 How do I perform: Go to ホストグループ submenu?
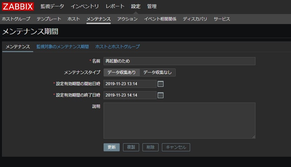pos(16,19)
